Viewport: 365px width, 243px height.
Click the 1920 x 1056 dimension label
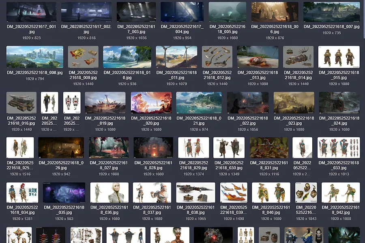pos(248,130)
